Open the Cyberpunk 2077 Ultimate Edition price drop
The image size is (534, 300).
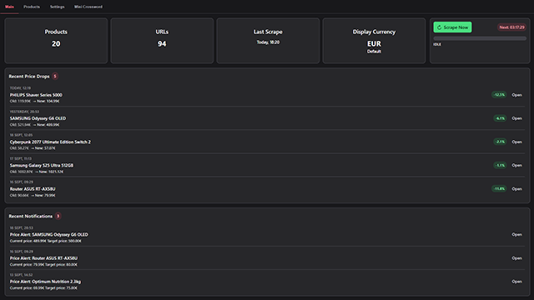(516, 142)
